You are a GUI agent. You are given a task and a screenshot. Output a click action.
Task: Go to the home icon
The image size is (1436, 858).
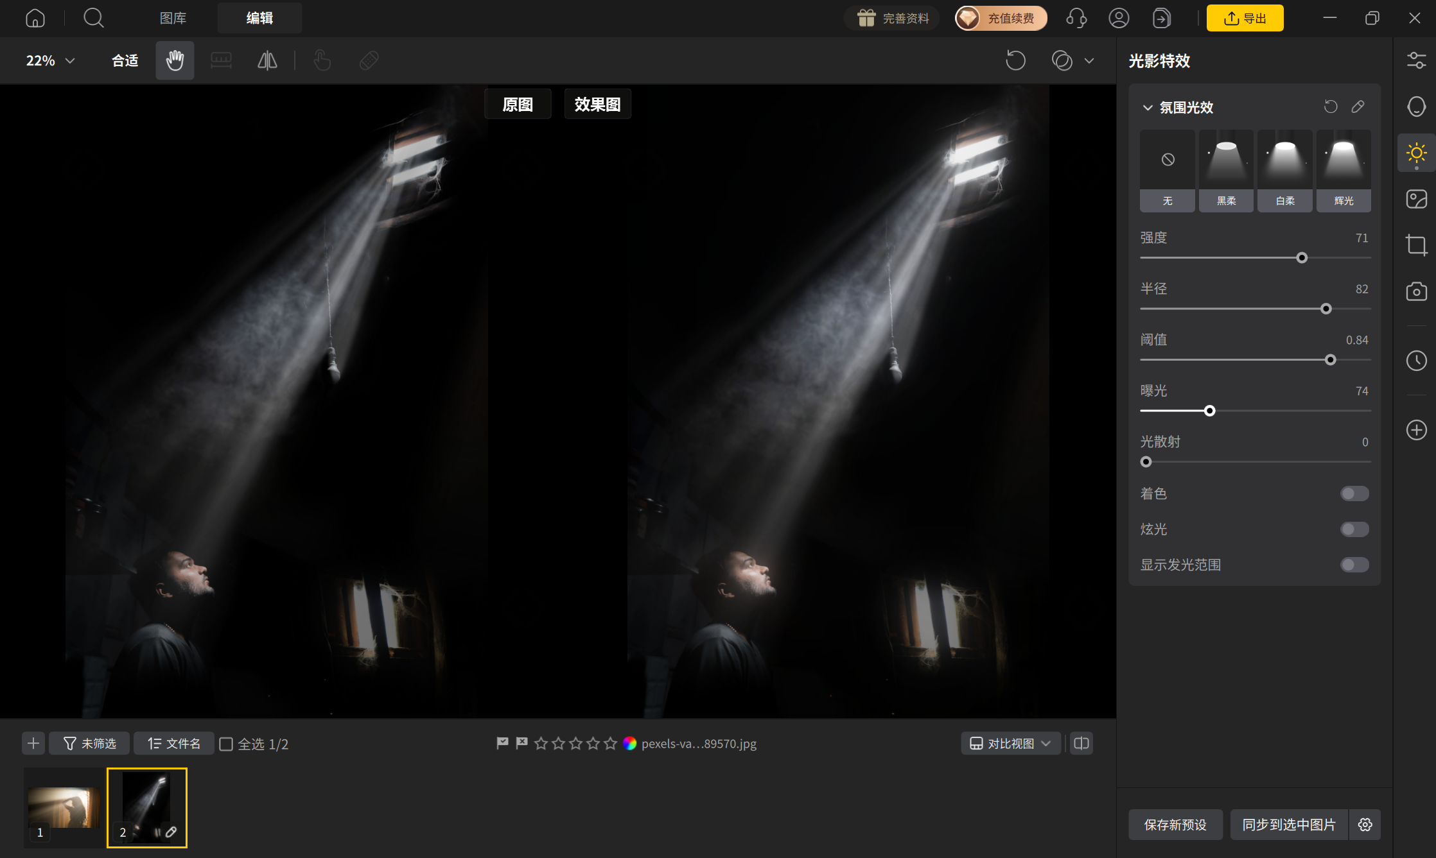tap(35, 18)
